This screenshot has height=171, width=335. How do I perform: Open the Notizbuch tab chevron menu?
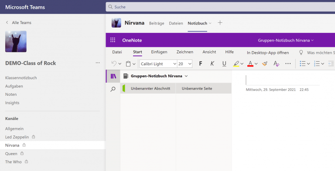[x=210, y=23]
